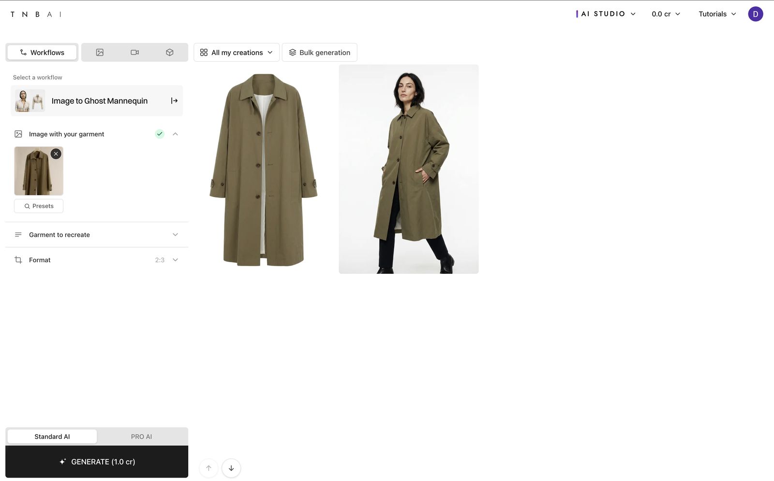
Task: Click the Format crop icon
Action: pos(18,260)
